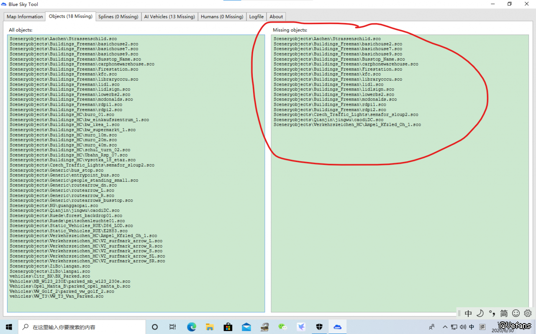Image resolution: width=536 pixels, height=334 pixels.
Task: Open the Windows Start menu
Action: pos(9,327)
